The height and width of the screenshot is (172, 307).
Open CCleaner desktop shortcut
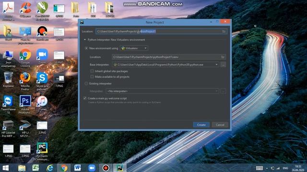pyautogui.click(x=25, y=10)
